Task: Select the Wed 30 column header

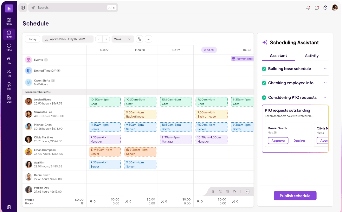Action: click(x=209, y=50)
